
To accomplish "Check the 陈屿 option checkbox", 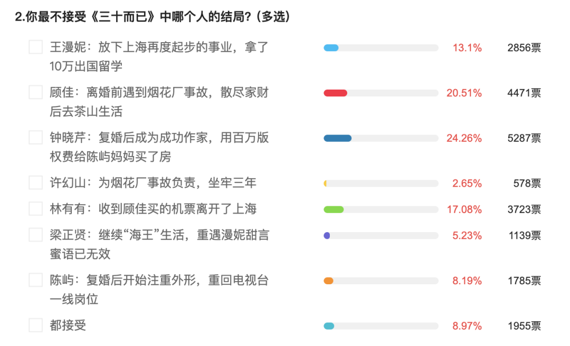I will point(35,280).
